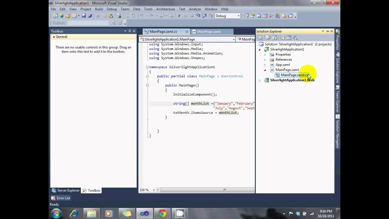This screenshot has height=219, width=389.
Task: Click the Windows Start button
Action: pyautogui.click(x=56, y=214)
